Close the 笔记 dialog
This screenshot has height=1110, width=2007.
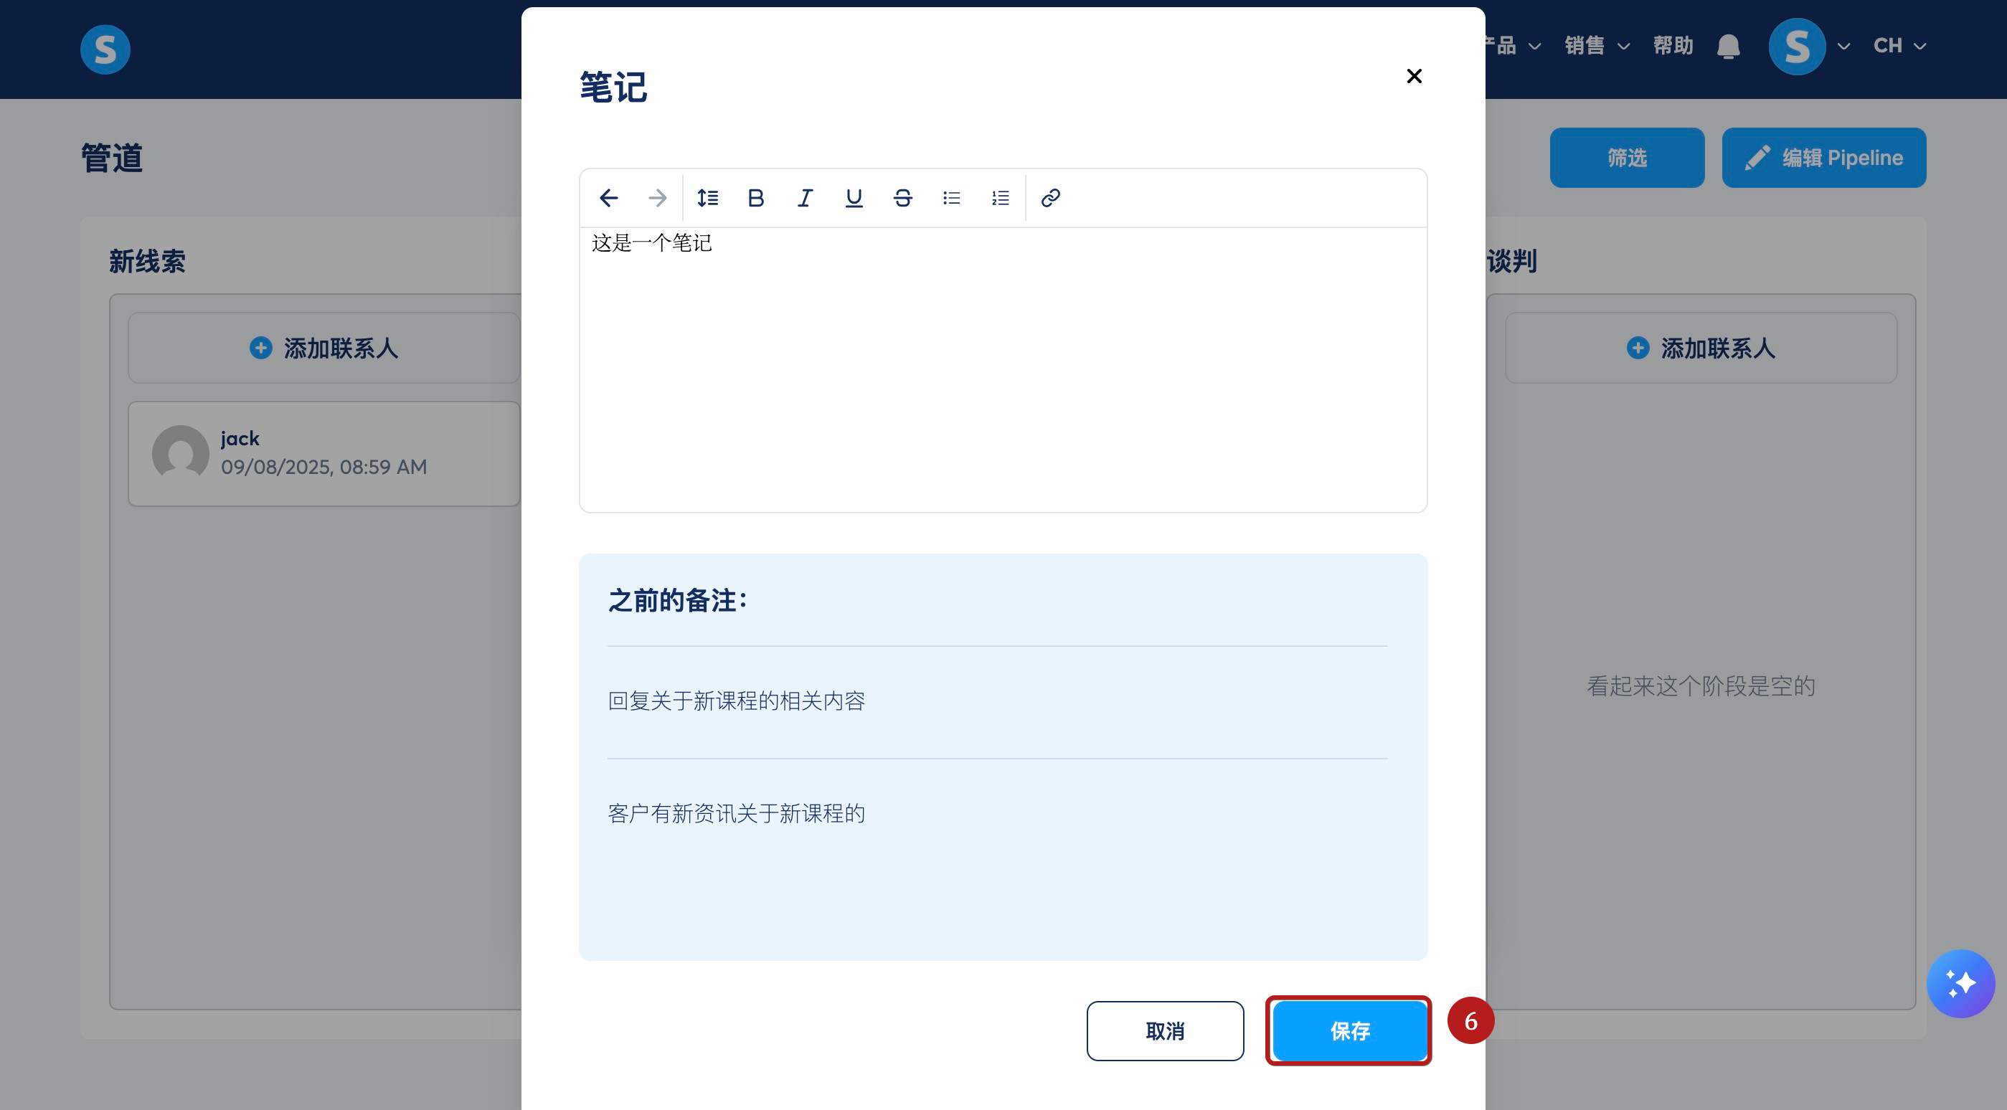coord(1414,75)
